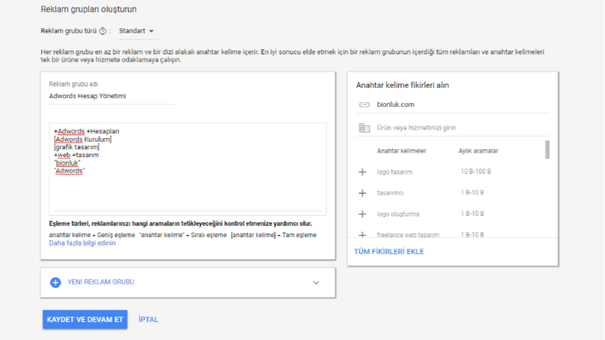Open the Standart ad group type dropdown

tap(137, 30)
